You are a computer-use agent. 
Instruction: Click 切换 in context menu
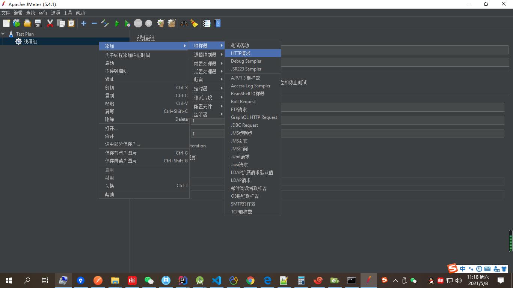[144, 186]
